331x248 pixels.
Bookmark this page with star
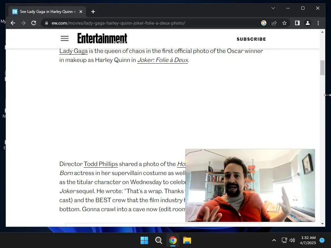(284, 23)
